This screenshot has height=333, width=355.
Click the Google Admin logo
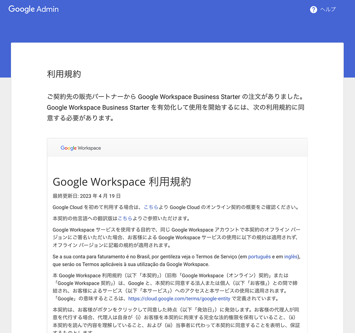coord(34,9)
